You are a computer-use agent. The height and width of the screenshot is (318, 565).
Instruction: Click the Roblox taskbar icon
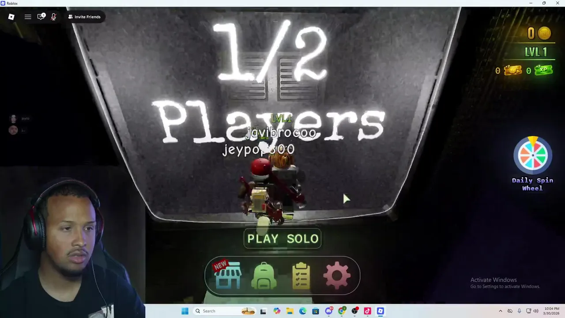pos(380,311)
